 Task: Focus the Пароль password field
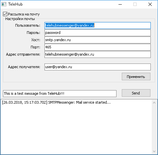[97, 33]
